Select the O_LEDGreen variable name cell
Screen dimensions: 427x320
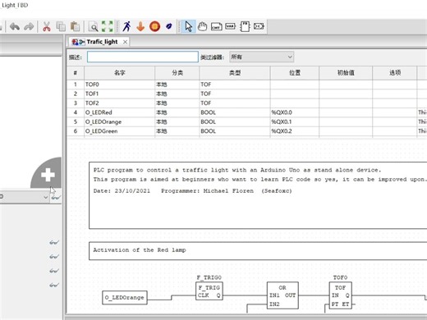(x=120, y=131)
